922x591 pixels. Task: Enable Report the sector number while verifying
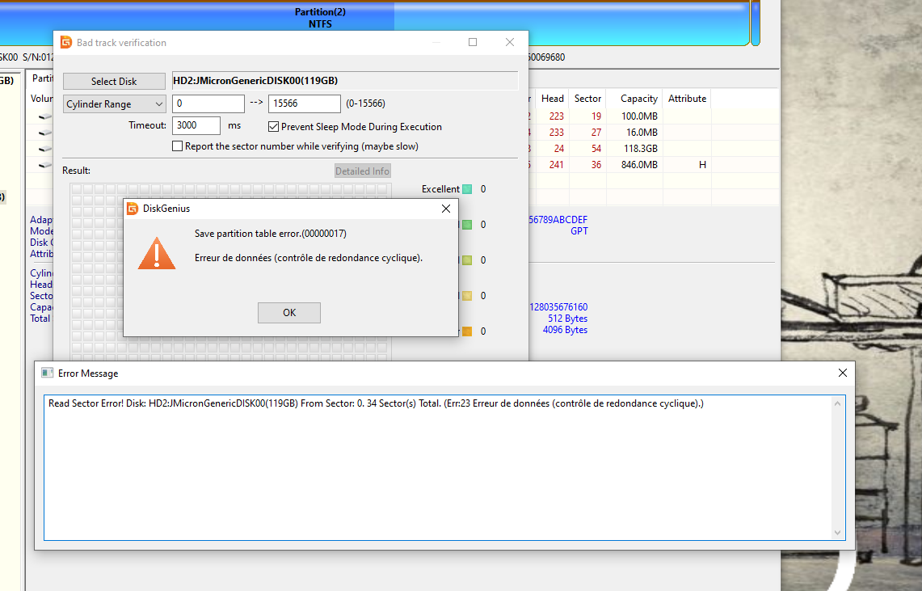178,146
